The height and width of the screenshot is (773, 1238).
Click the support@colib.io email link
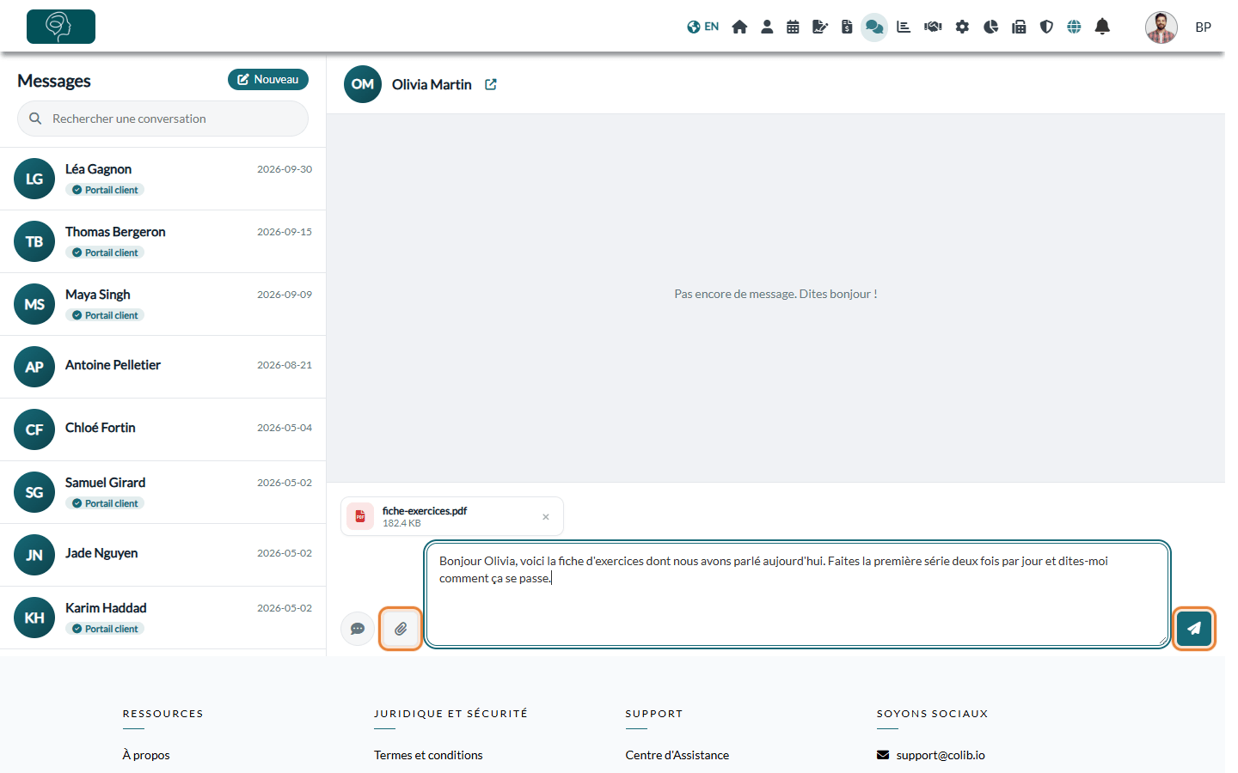tap(941, 755)
